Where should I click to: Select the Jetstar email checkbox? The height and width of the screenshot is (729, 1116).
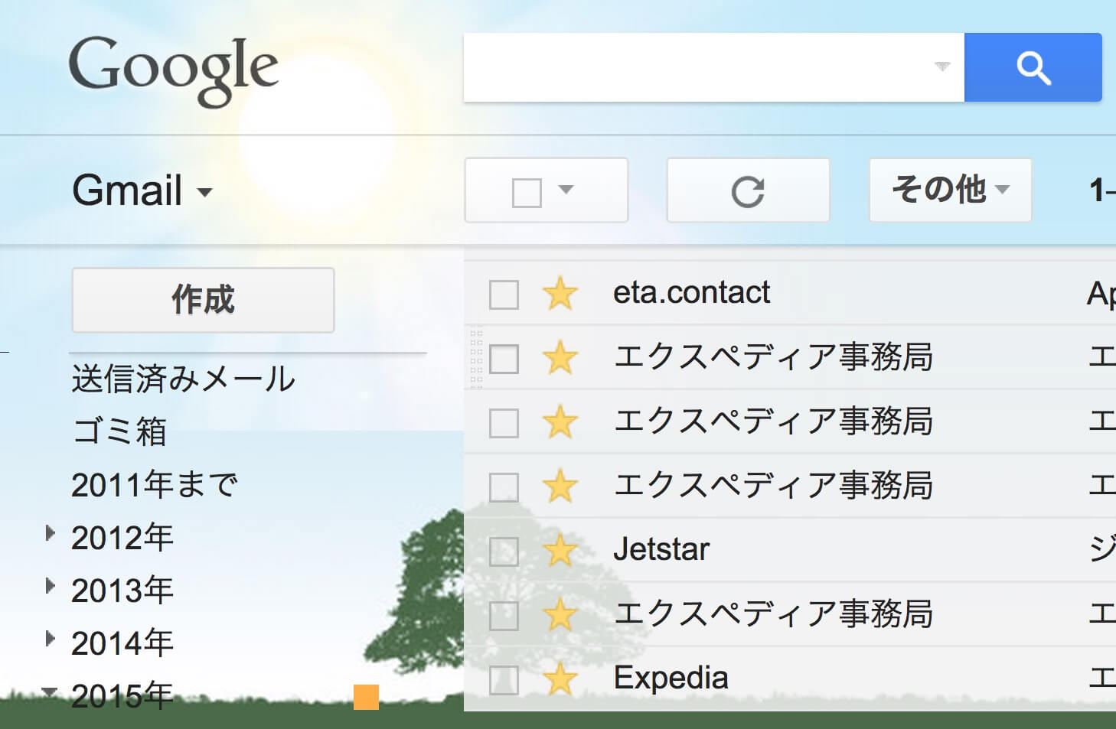click(504, 552)
